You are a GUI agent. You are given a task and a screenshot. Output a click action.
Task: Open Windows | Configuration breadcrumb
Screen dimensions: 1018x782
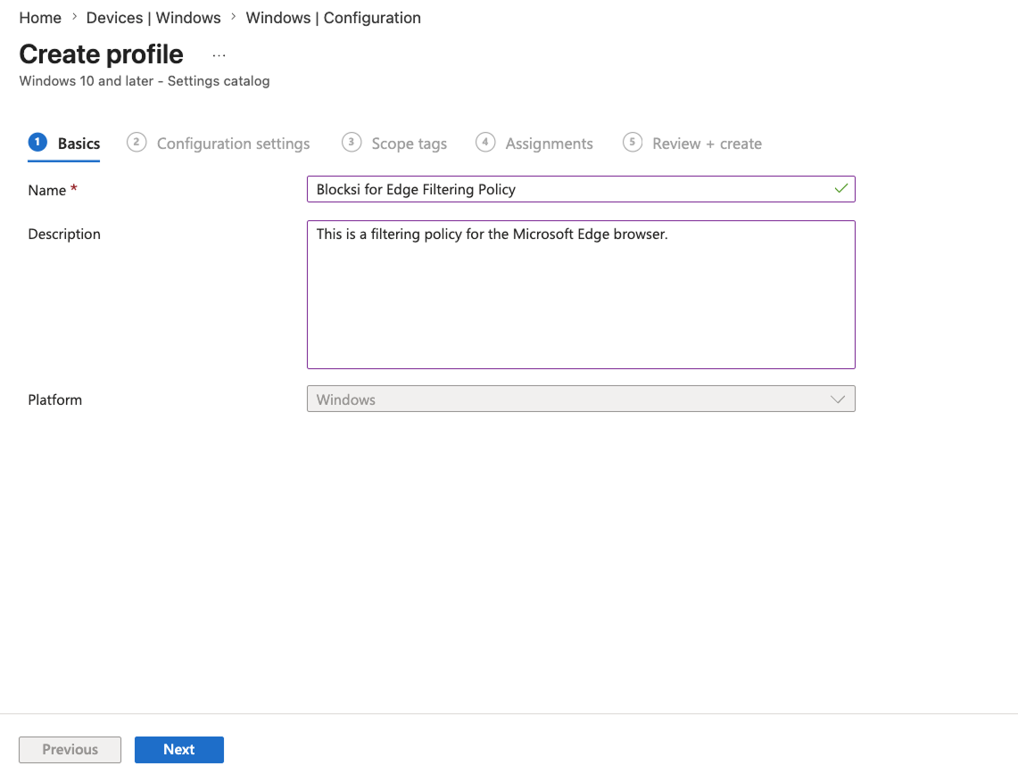point(333,18)
